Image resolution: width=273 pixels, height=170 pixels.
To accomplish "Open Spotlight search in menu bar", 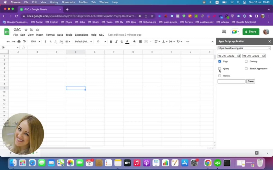I will tap(238, 2).
